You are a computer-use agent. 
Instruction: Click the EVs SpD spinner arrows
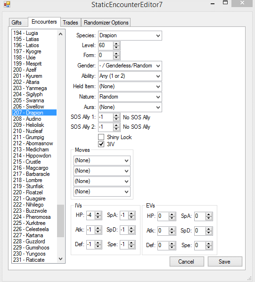tap(209, 231)
